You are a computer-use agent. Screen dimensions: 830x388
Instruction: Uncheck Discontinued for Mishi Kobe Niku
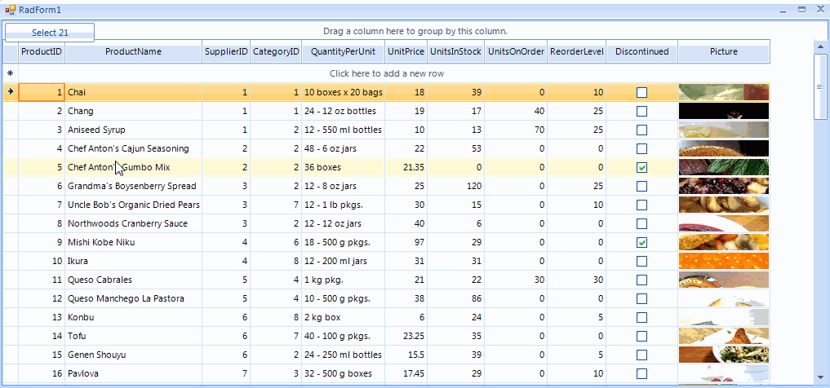641,242
